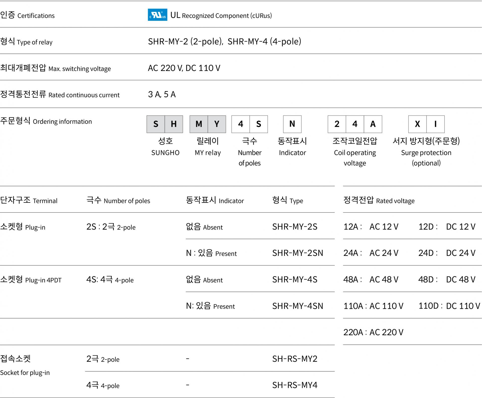Click the 'N : 있음 Present' cell in 2-pole row

211,253
